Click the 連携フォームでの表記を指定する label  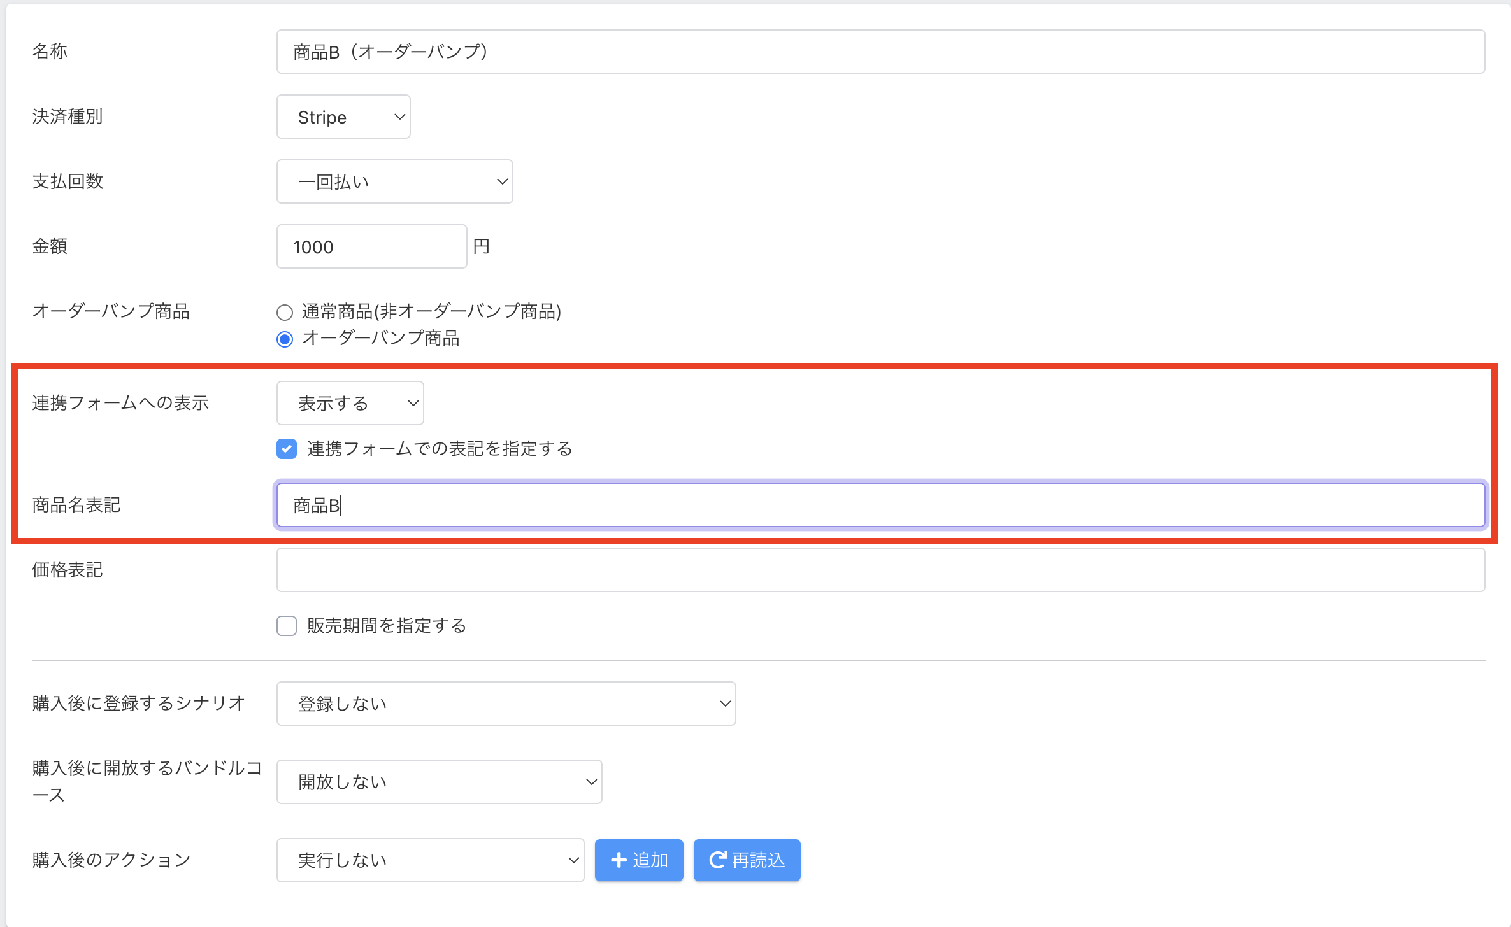tap(439, 449)
